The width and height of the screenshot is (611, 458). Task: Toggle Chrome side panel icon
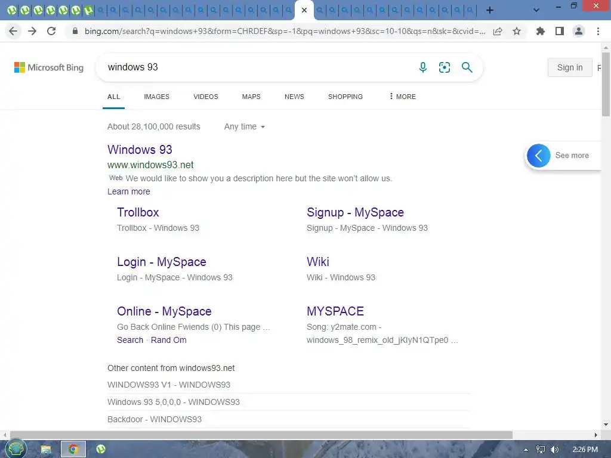560,31
